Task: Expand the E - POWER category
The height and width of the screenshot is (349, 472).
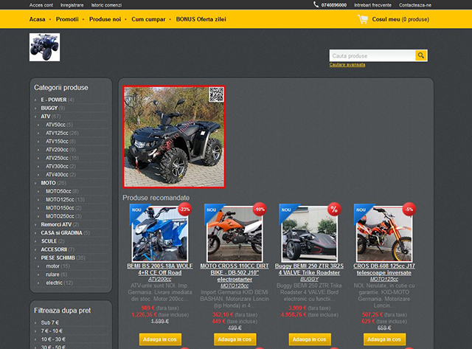Action: pos(37,100)
